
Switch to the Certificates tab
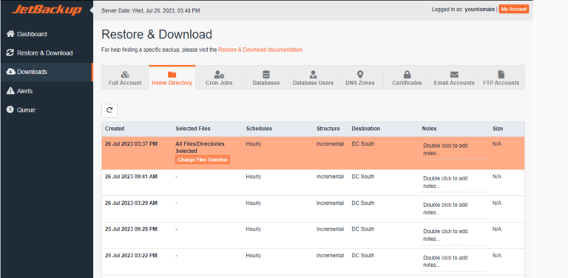point(408,78)
